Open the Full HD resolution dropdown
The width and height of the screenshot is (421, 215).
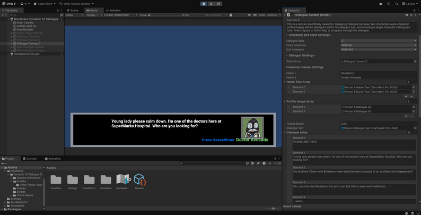click(121, 15)
